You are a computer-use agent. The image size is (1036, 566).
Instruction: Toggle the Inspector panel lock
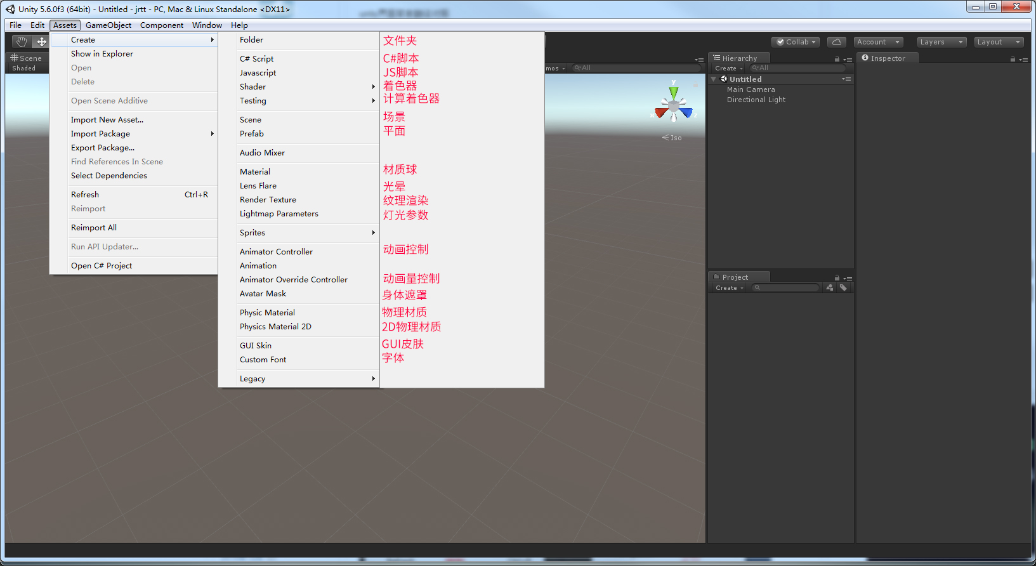tap(1013, 59)
